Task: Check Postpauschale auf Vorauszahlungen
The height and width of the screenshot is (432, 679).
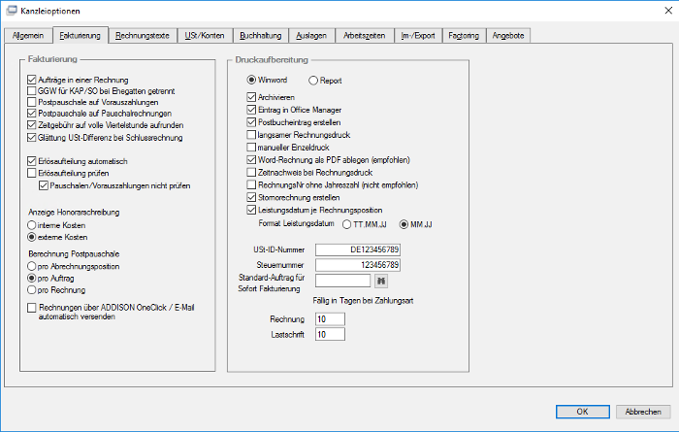Action: 32,102
